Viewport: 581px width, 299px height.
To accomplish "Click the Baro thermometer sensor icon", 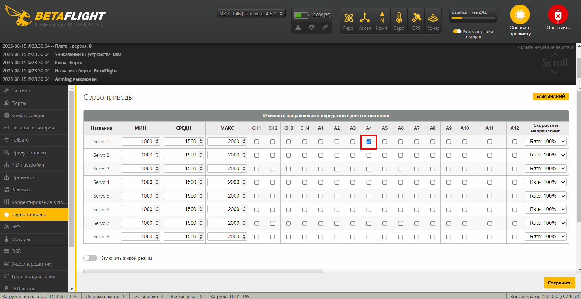I will [x=399, y=18].
